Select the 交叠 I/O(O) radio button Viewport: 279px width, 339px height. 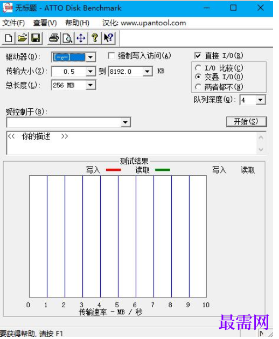pyautogui.click(x=198, y=77)
